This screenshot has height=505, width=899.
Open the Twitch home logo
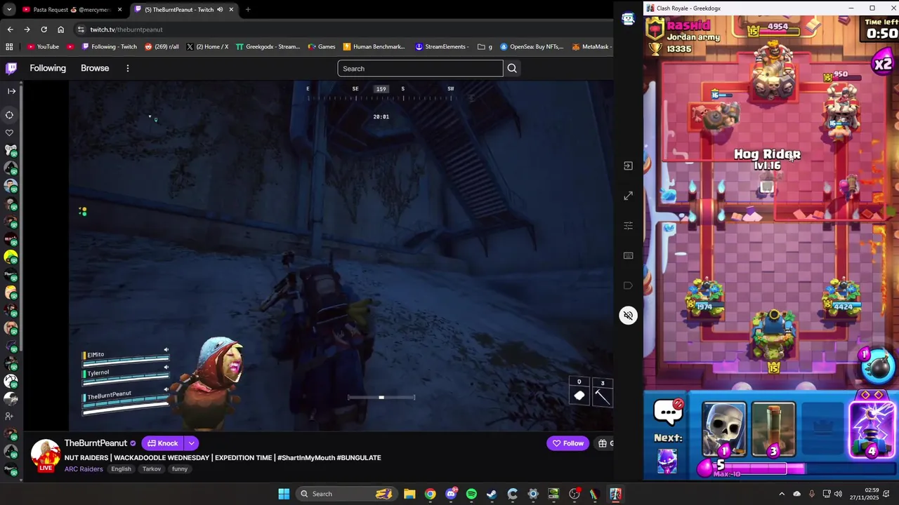pos(11,68)
